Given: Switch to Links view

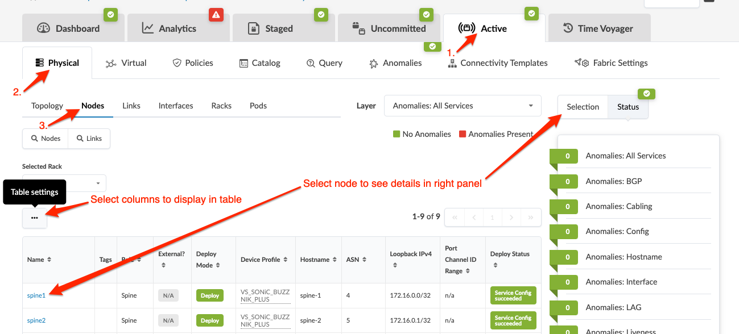Looking at the screenshot, I should [x=131, y=106].
